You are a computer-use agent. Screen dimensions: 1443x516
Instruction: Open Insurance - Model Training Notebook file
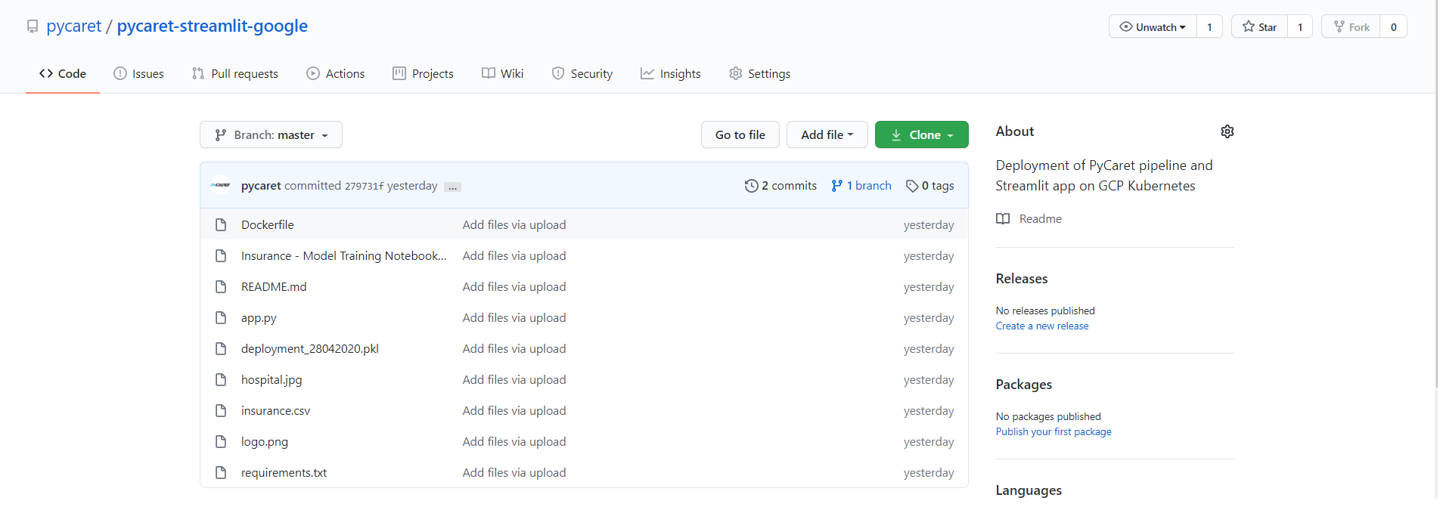coord(344,255)
